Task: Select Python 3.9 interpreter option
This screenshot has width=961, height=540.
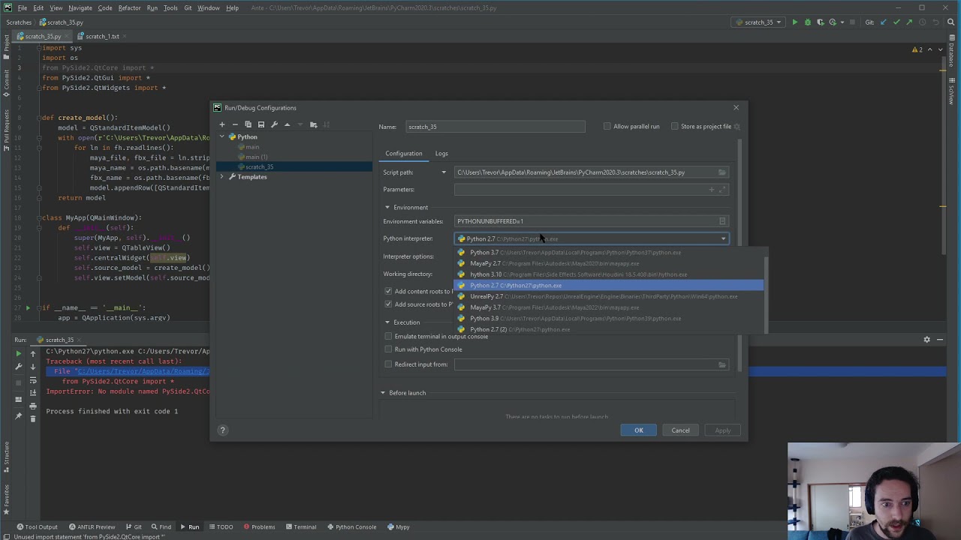Action: click(x=609, y=318)
